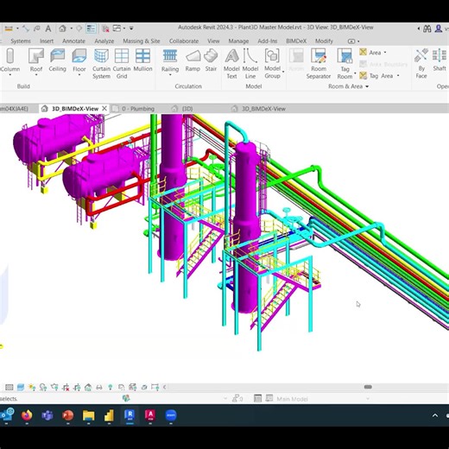Open the 3D View dropdown arrow in quick access
Screen dimensions: 449x449
(71, 28)
